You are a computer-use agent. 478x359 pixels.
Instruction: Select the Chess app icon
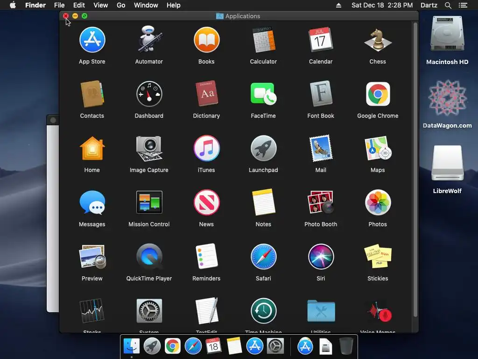(378, 40)
